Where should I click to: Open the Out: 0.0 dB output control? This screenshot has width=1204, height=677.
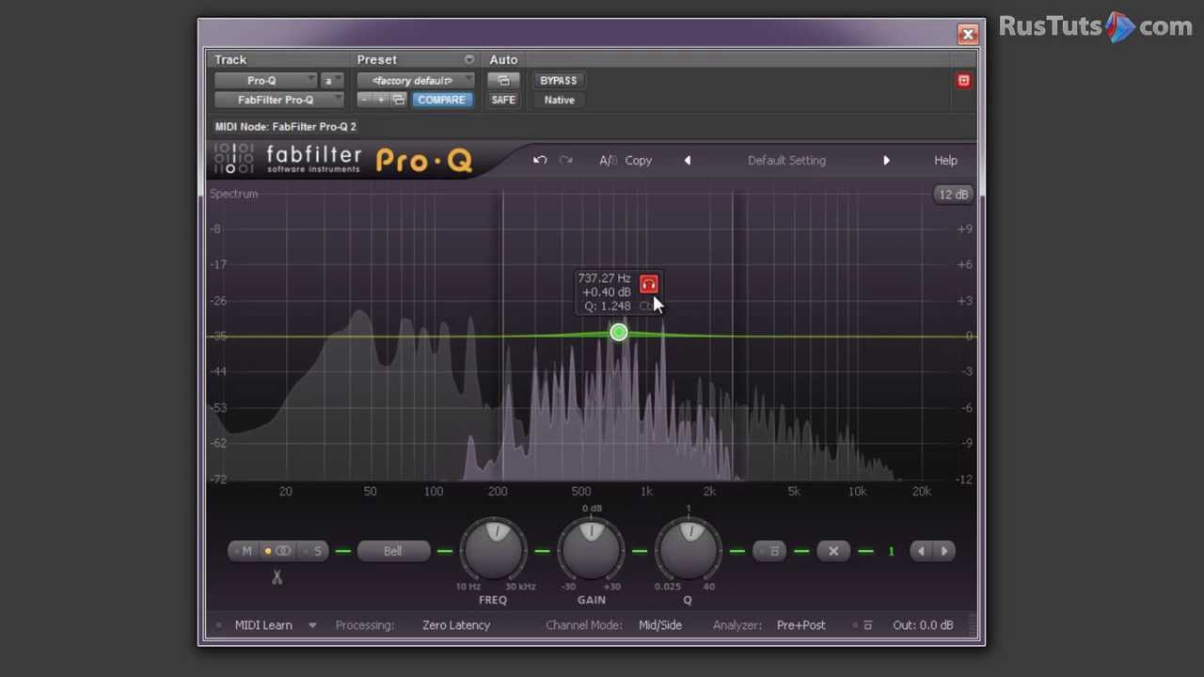tap(923, 625)
